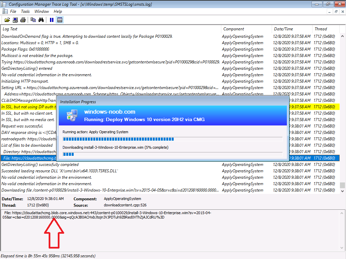Select the 'Trying https://cloudattachcmg' log line

point(170,62)
